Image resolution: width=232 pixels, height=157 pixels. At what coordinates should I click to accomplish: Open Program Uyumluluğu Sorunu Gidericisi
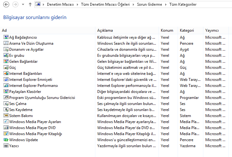pyautogui.click(x=42, y=98)
